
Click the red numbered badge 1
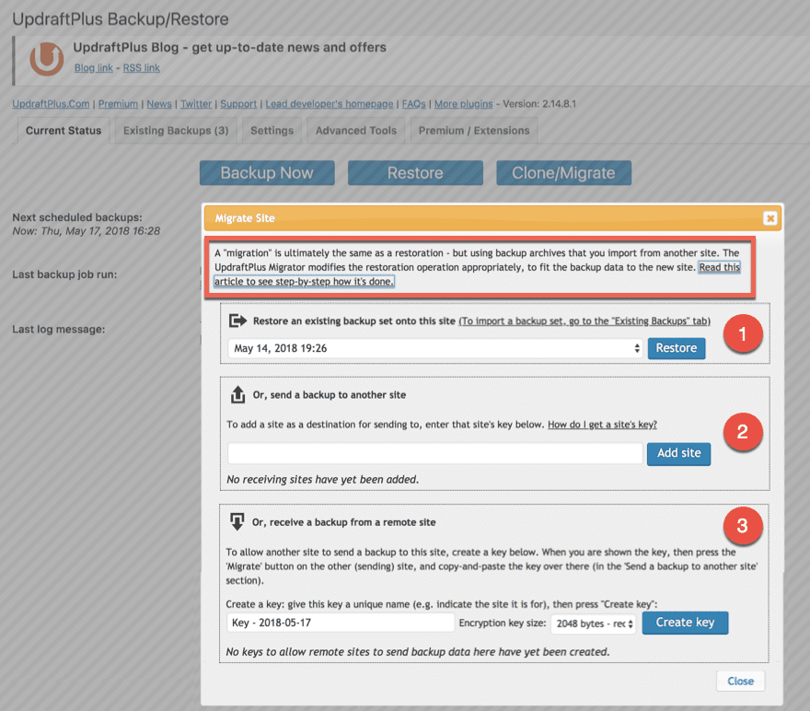pos(743,335)
